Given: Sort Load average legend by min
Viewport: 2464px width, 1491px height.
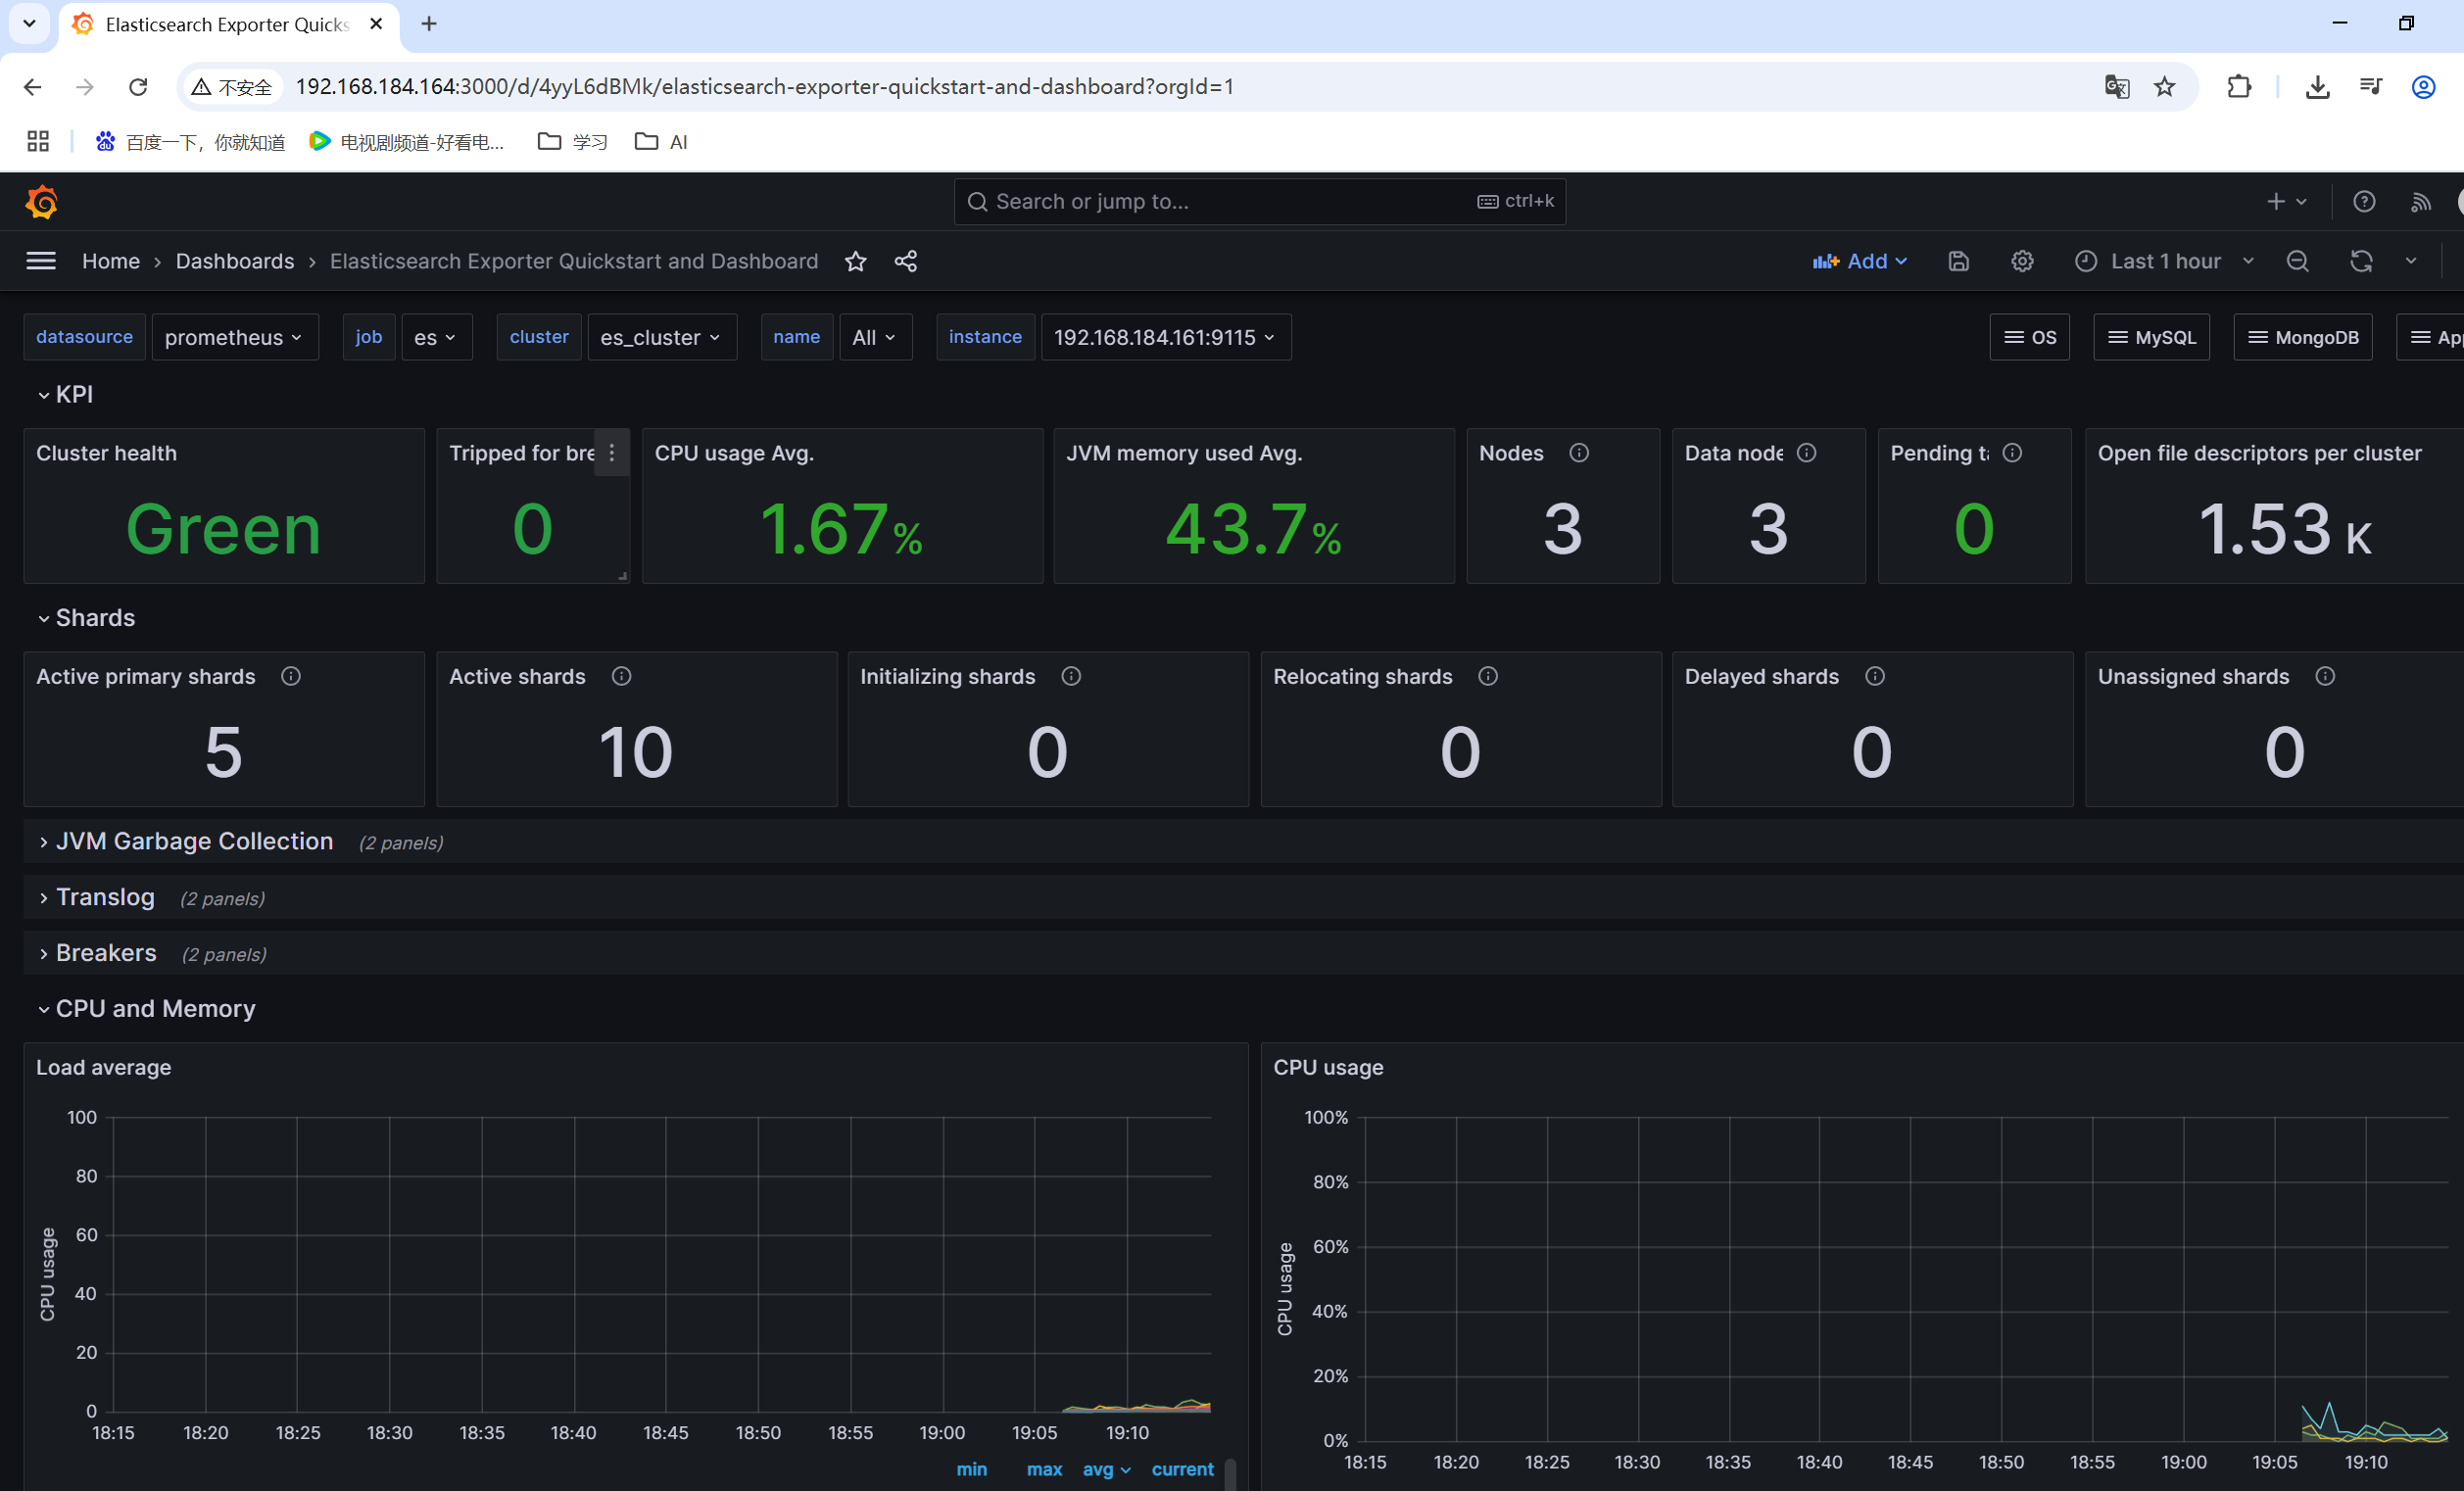Looking at the screenshot, I should [971, 1469].
